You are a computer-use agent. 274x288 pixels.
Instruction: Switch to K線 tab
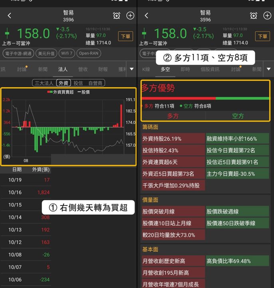[146, 69]
